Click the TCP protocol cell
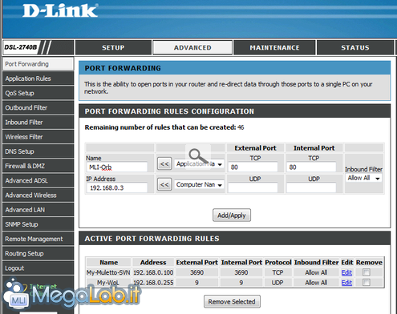This screenshot has width=397, height=314. (277, 272)
